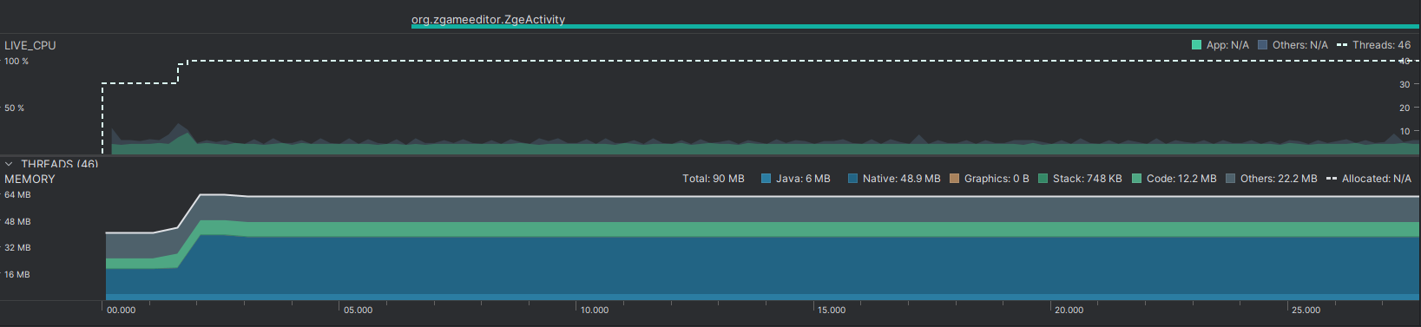This screenshot has width=1421, height=327.
Task: Open the MEMORY chart section
Action: tap(30, 179)
